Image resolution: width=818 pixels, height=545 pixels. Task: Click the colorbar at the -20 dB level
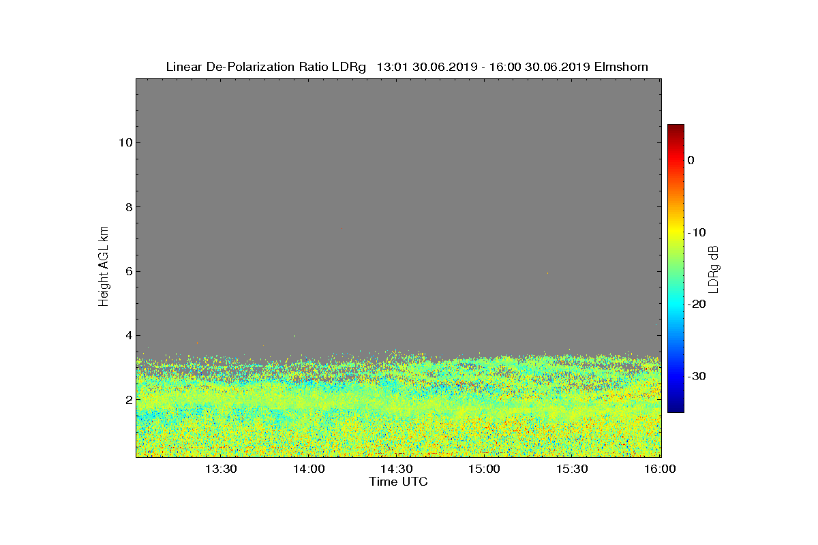click(676, 304)
